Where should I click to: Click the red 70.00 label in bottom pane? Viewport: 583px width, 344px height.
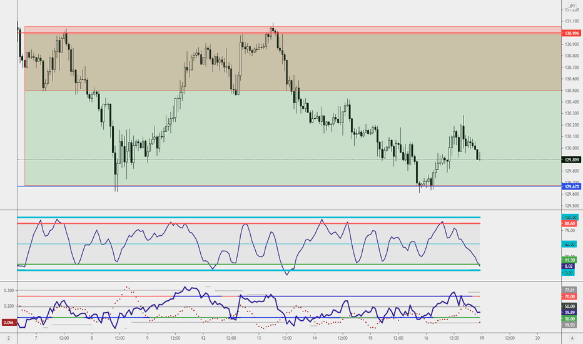569,296
